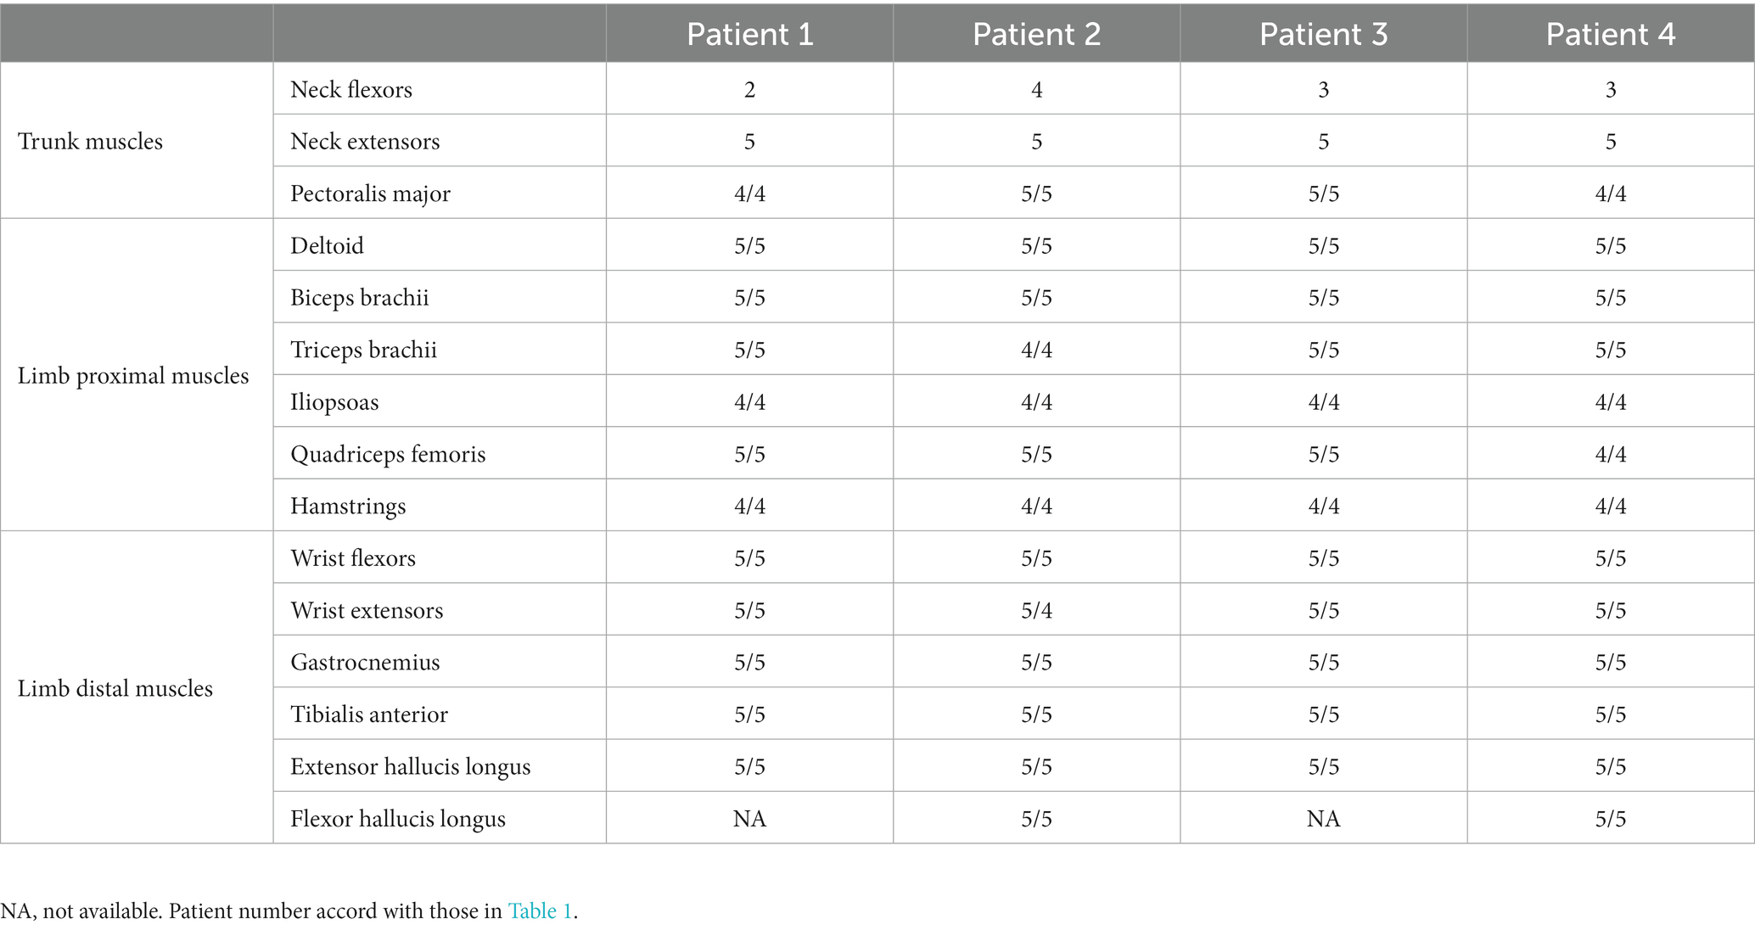This screenshot has width=1755, height=930.
Task: Select the Patient 4 column header
Action: click(1611, 34)
